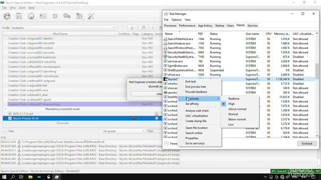Click the warning icon on RTSSHooks64.dll log line
Viewport: 321px width, 180px height.
19,142
